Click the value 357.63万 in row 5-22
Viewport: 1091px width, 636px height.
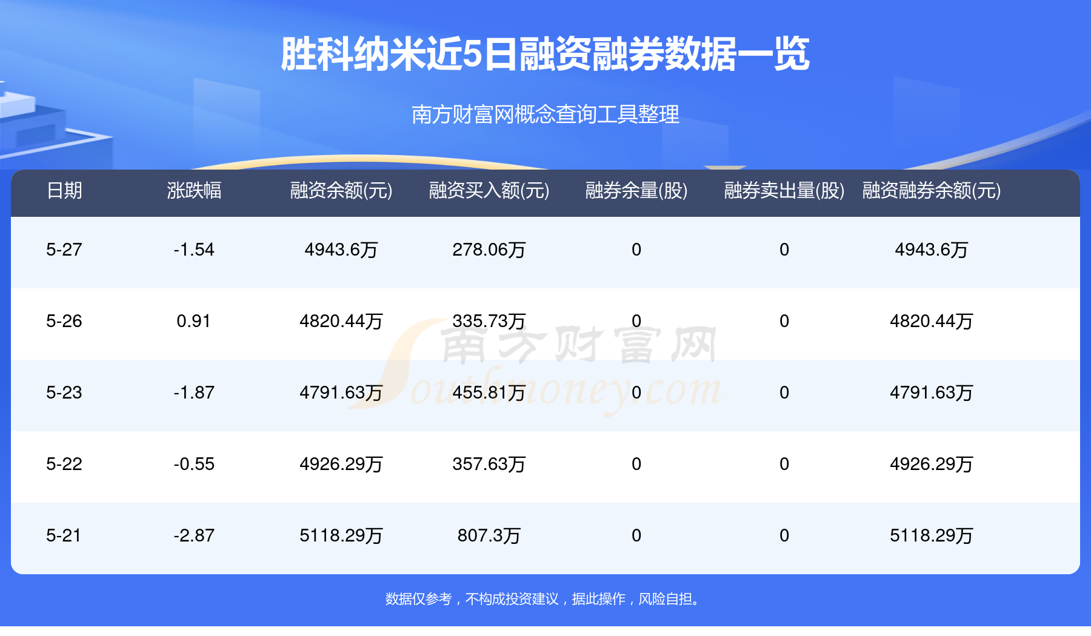[489, 464]
